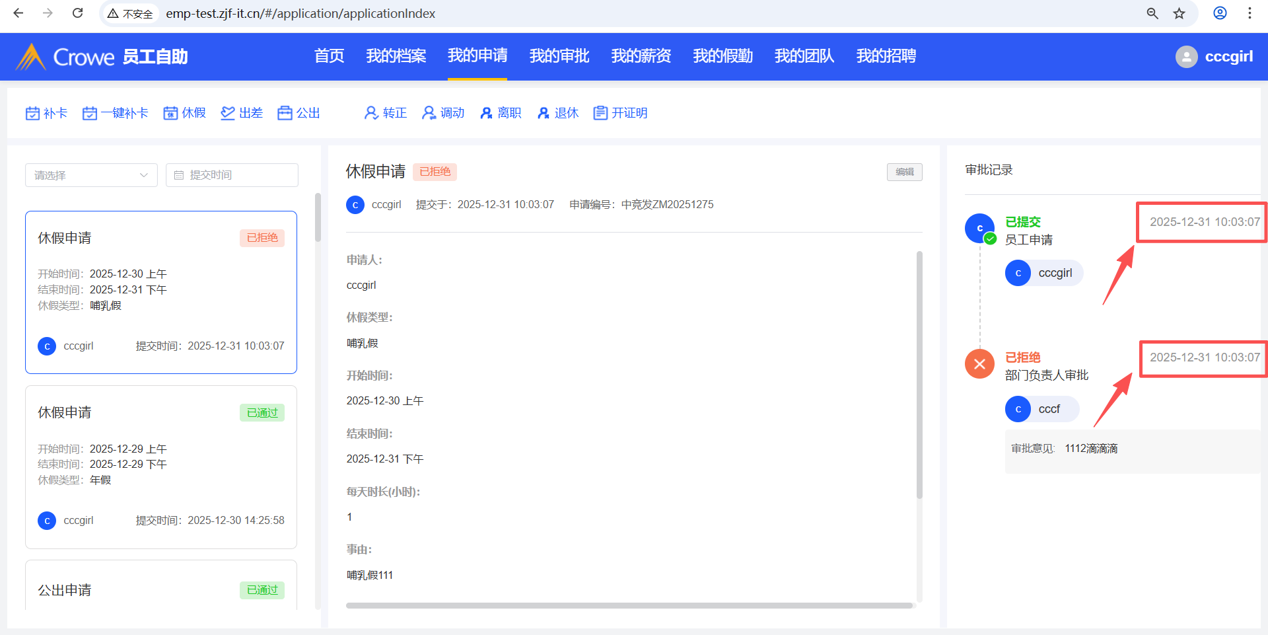Switch to the 我的团队 tab
The width and height of the screenshot is (1268, 635).
point(804,56)
